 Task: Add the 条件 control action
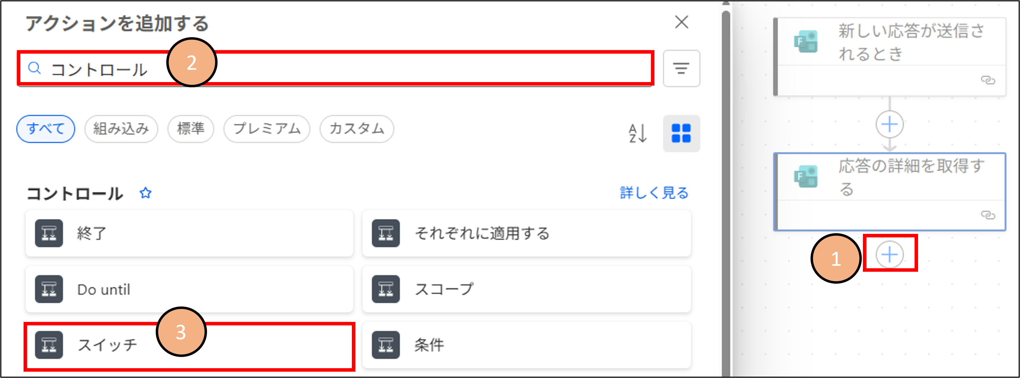click(x=526, y=345)
